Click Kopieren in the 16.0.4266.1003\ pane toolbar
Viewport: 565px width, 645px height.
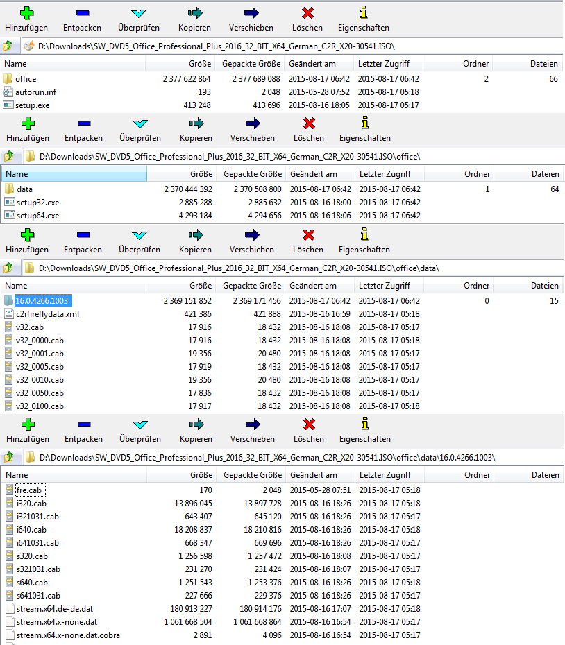(196, 430)
